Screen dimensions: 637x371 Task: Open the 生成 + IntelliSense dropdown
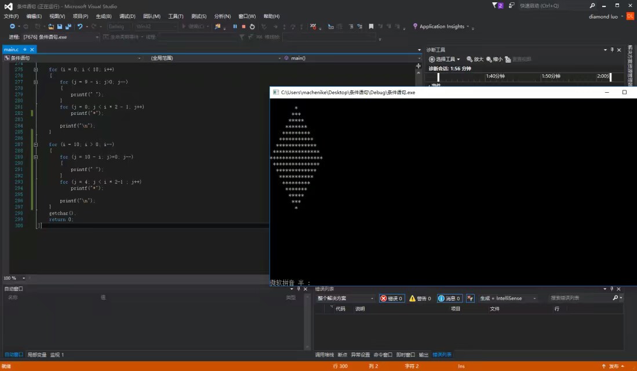tap(507, 299)
